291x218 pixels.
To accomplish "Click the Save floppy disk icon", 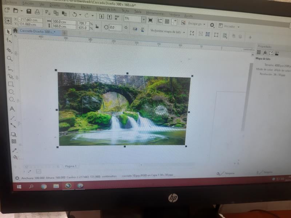I will (29, 11).
